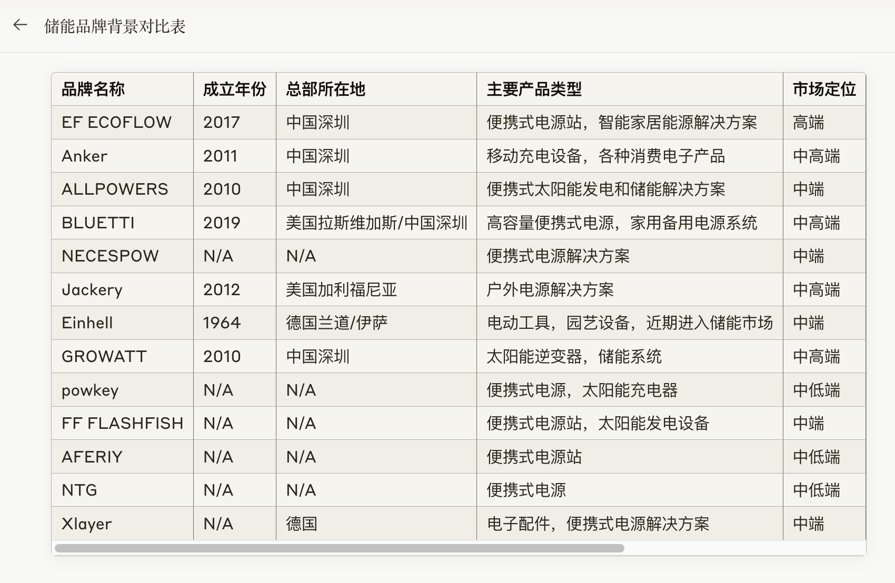
Task: Select powkey market position 中低端
Action: pyautogui.click(x=824, y=390)
